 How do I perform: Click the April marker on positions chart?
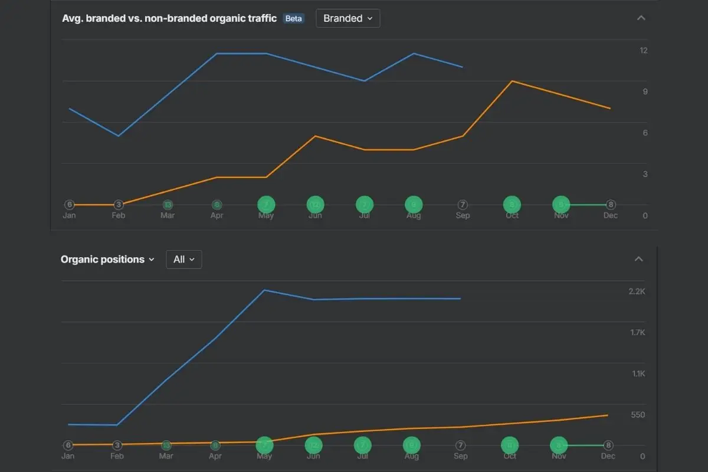coord(215,445)
